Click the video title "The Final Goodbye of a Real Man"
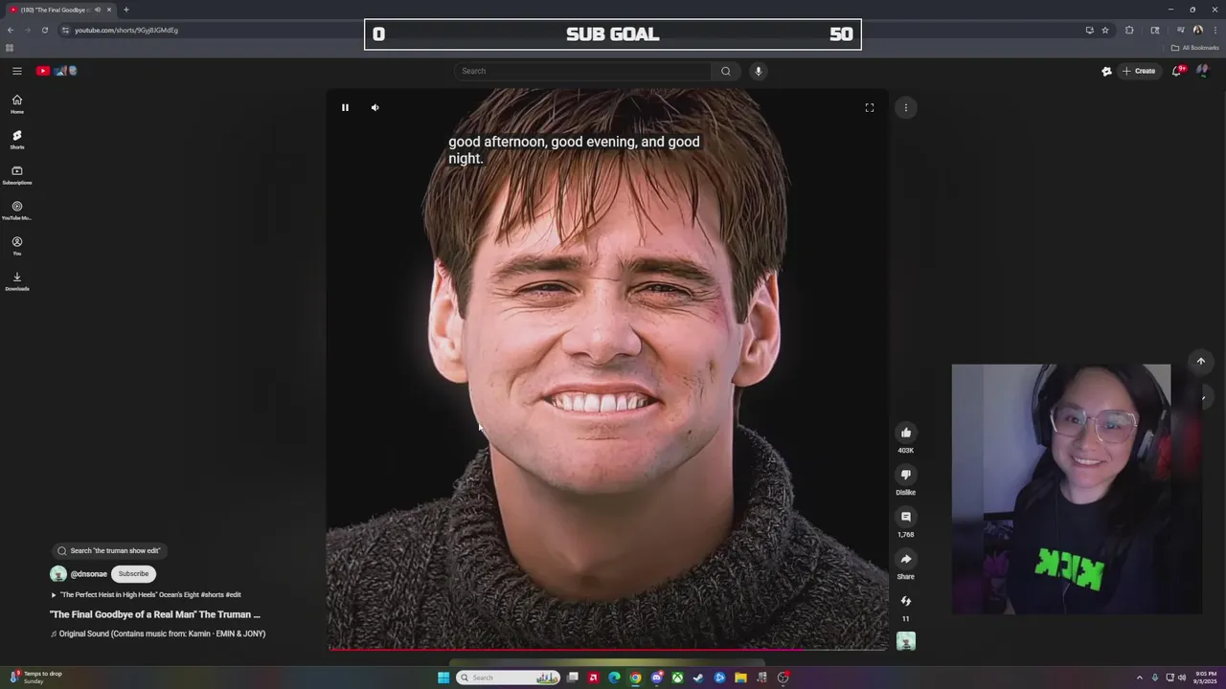The height and width of the screenshot is (689, 1226). point(155,614)
